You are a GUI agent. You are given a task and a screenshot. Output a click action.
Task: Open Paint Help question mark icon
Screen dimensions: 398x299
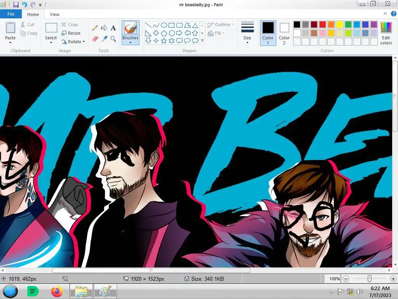393,14
